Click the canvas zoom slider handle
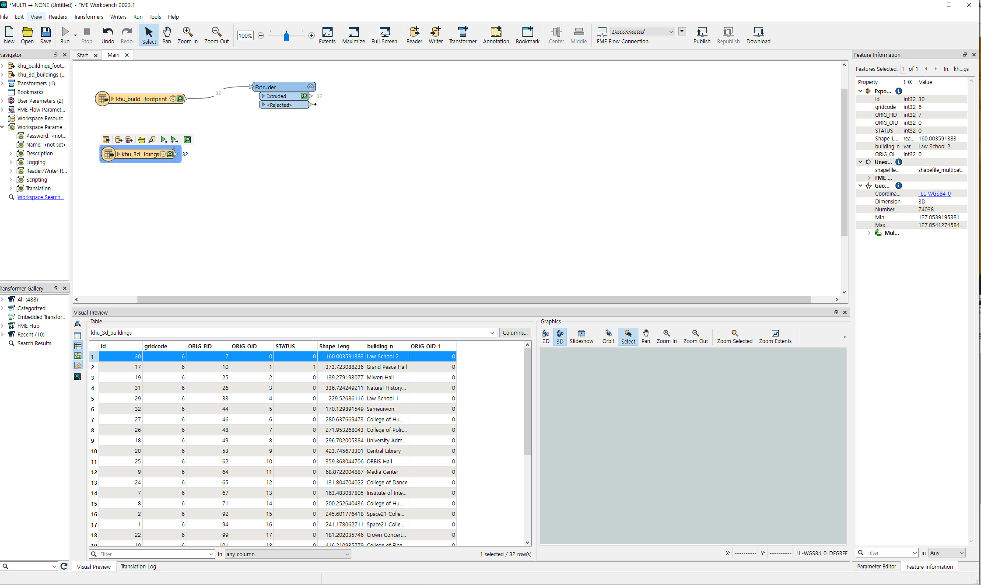The image size is (981, 585). coord(286,36)
